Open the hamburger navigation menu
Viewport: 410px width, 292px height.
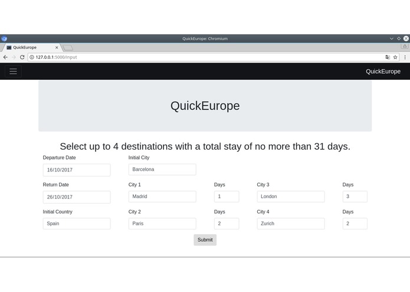(x=13, y=72)
